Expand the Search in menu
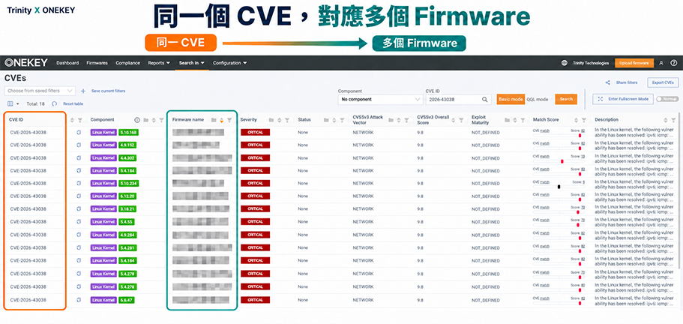Image resolution: width=683 pixels, height=324 pixels. pos(192,63)
